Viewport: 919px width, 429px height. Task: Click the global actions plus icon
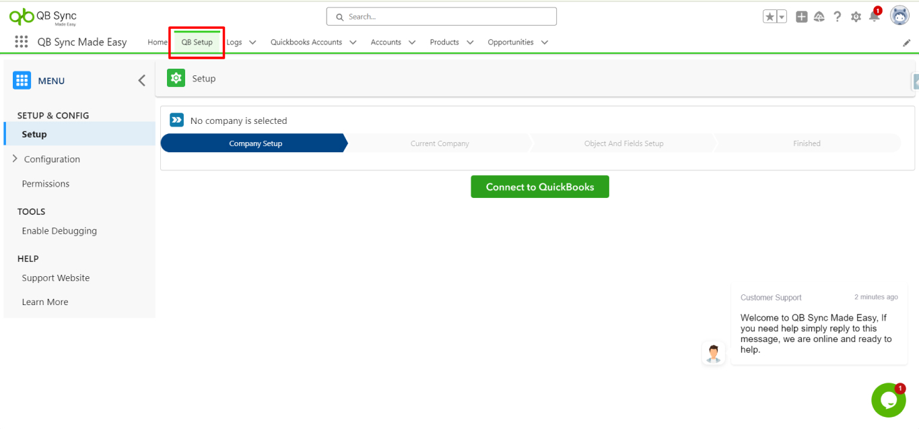click(x=801, y=17)
